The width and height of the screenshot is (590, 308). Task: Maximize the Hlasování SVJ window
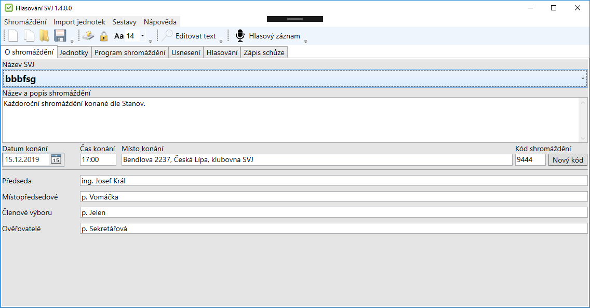click(554, 8)
